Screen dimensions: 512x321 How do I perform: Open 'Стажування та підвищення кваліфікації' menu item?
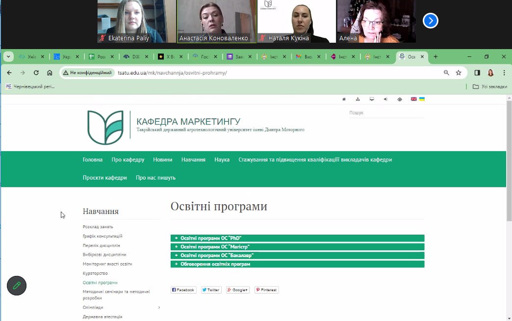coord(315,160)
